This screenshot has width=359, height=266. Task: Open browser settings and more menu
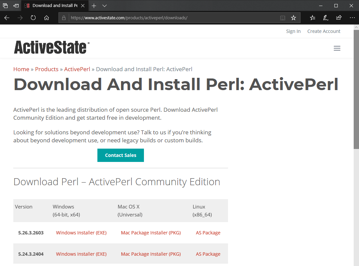(352, 18)
